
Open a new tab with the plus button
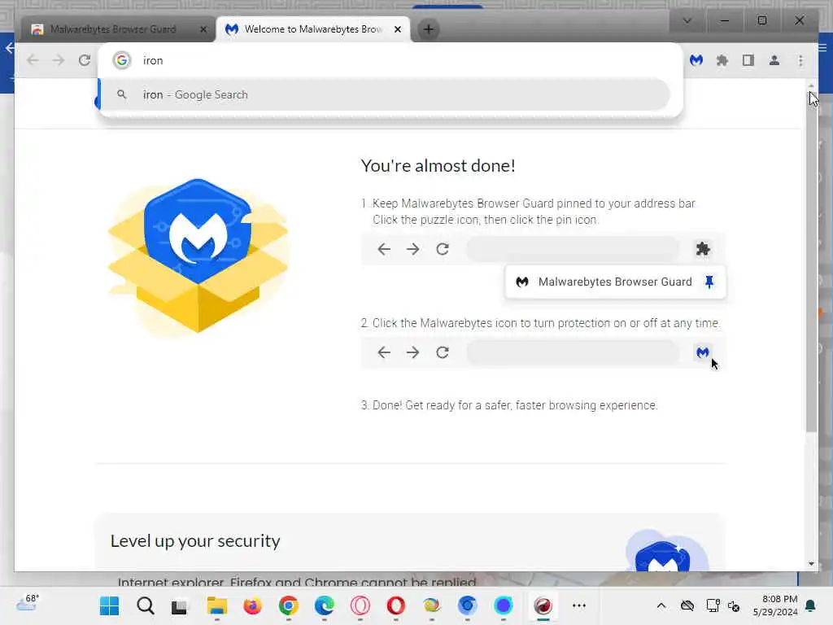click(x=429, y=29)
